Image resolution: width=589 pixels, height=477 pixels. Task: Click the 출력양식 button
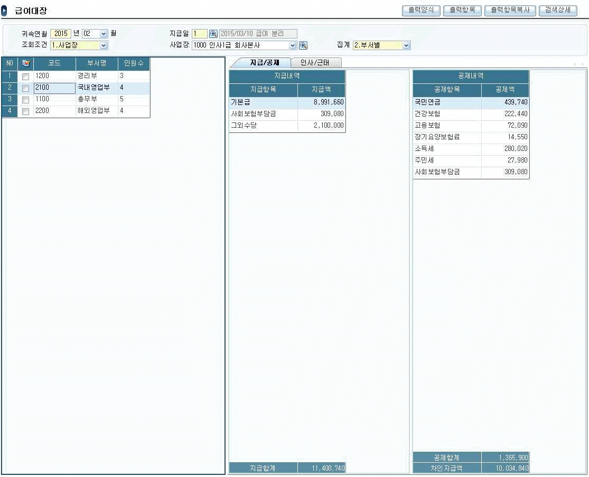(x=421, y=10)
